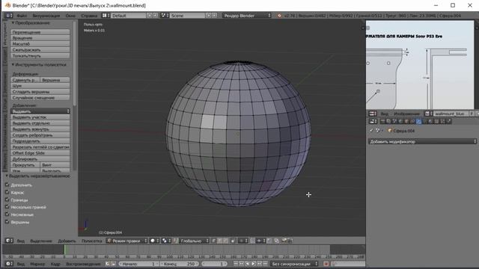Open Modifiers wrench tab icon
Image resolution: width=479 pixels, height=269 pixels.
tap(418, 121)
